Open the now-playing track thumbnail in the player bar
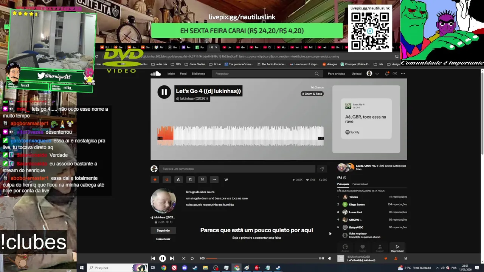484x272 pixels. coord(341,258)
